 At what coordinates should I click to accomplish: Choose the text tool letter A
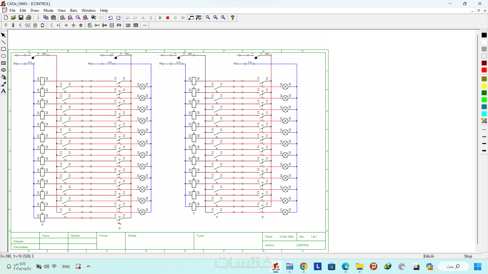pos(4,91)
